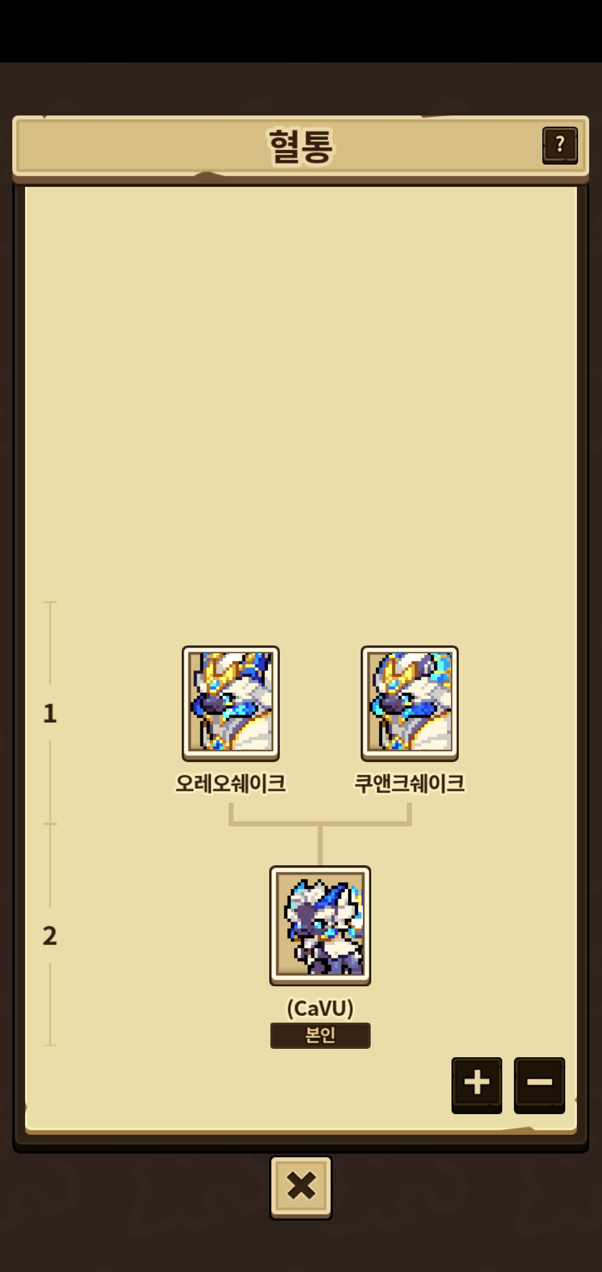602x1272 pixels.
Task: Select the 오레오쉐이크 parent portrait
Action: pyautogui.click(x=231, y=703)
